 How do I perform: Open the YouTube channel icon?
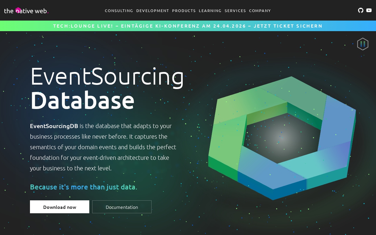[369, 10]
